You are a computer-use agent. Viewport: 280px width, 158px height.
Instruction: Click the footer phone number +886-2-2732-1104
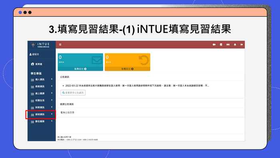pyautogui.click(x=74, y=140)
